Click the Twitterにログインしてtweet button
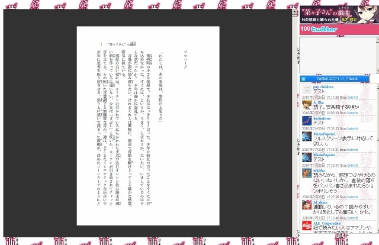The image size is (379, 245). point(335,79)
